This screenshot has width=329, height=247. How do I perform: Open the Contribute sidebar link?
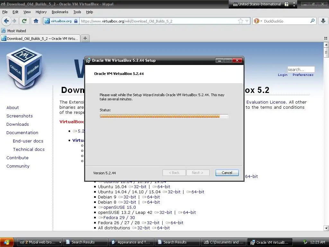coord(17,158)
